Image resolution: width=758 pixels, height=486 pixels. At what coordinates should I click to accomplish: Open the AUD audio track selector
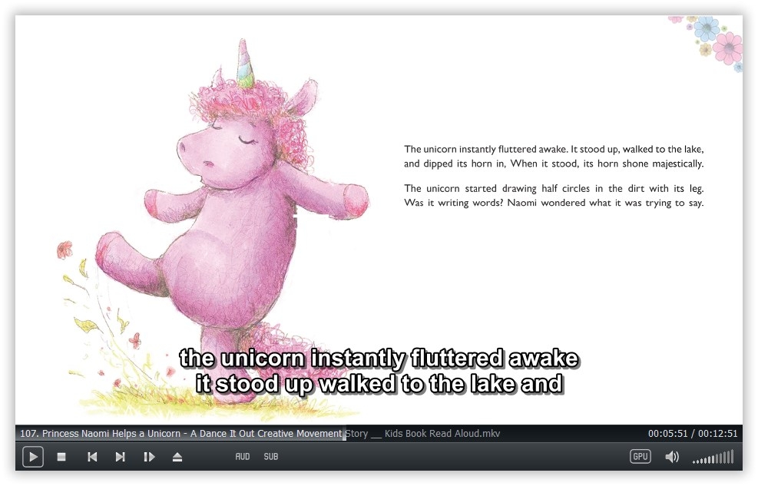[242, 456]
